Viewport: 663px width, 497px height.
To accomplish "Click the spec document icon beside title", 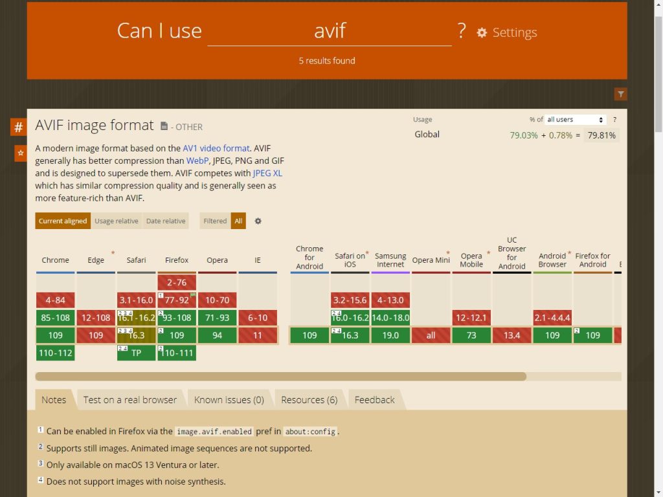I will click(164, 126).
